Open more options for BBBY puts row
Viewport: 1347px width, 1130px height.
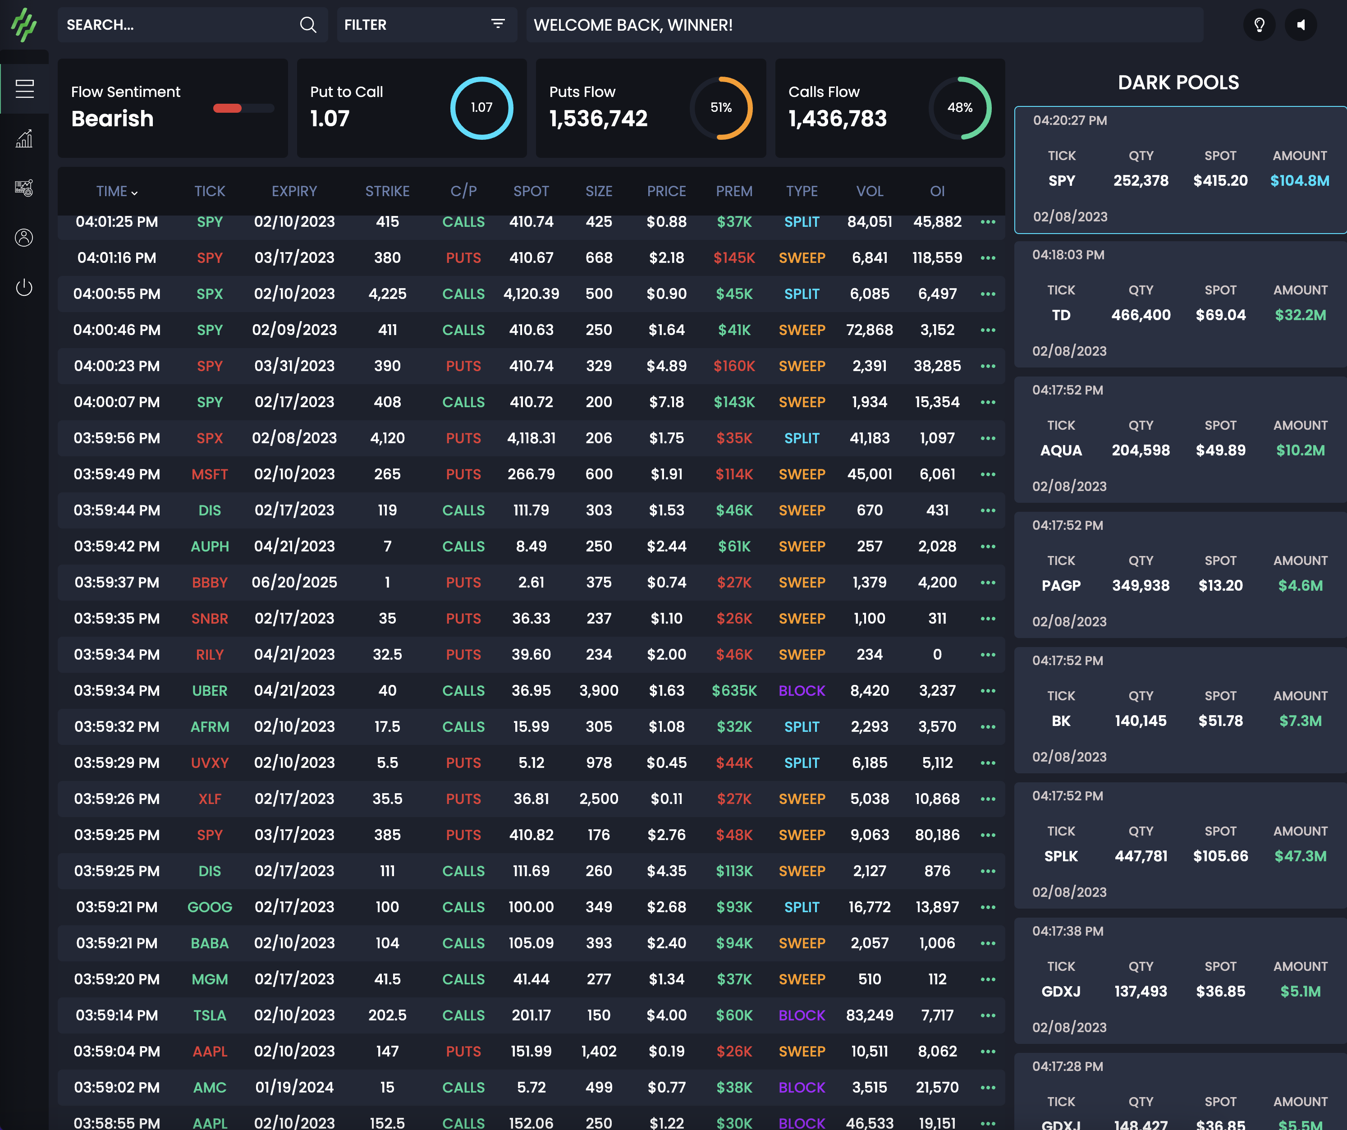click(x=988, y=583)
